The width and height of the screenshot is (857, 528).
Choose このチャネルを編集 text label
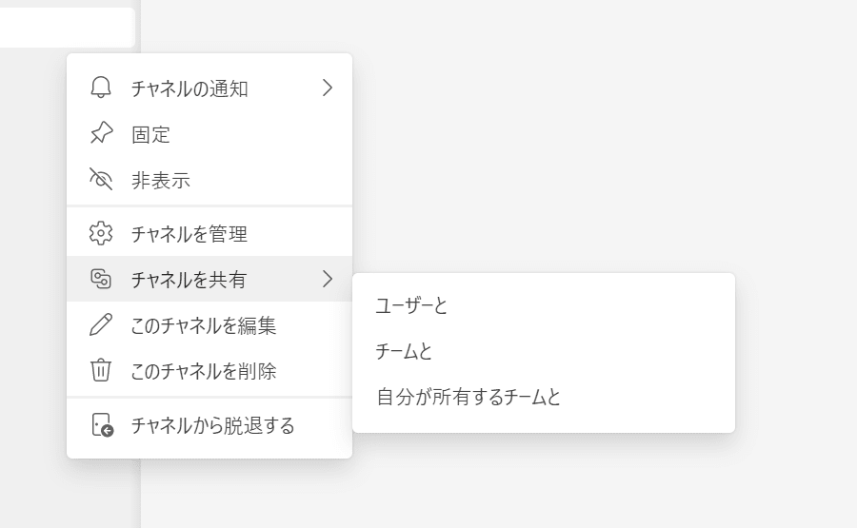pyautogui.click(x=204, y=324)
